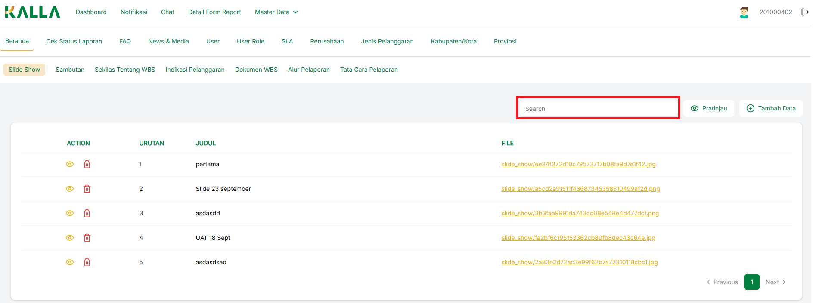Screen dimensions: 819x306
Task: Remove the 'asdasdsad' slide via trash icon
Action: click(87, 262)
